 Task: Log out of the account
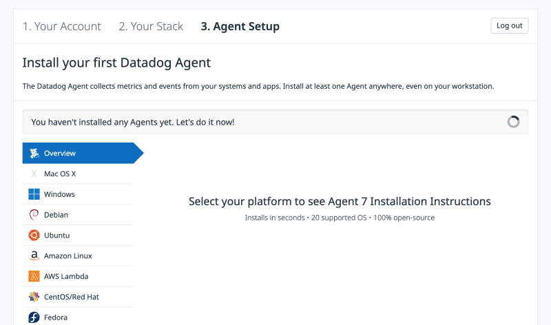509,25
